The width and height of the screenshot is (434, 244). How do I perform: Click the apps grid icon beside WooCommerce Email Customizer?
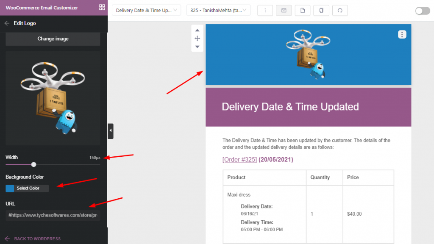point(102,7)
